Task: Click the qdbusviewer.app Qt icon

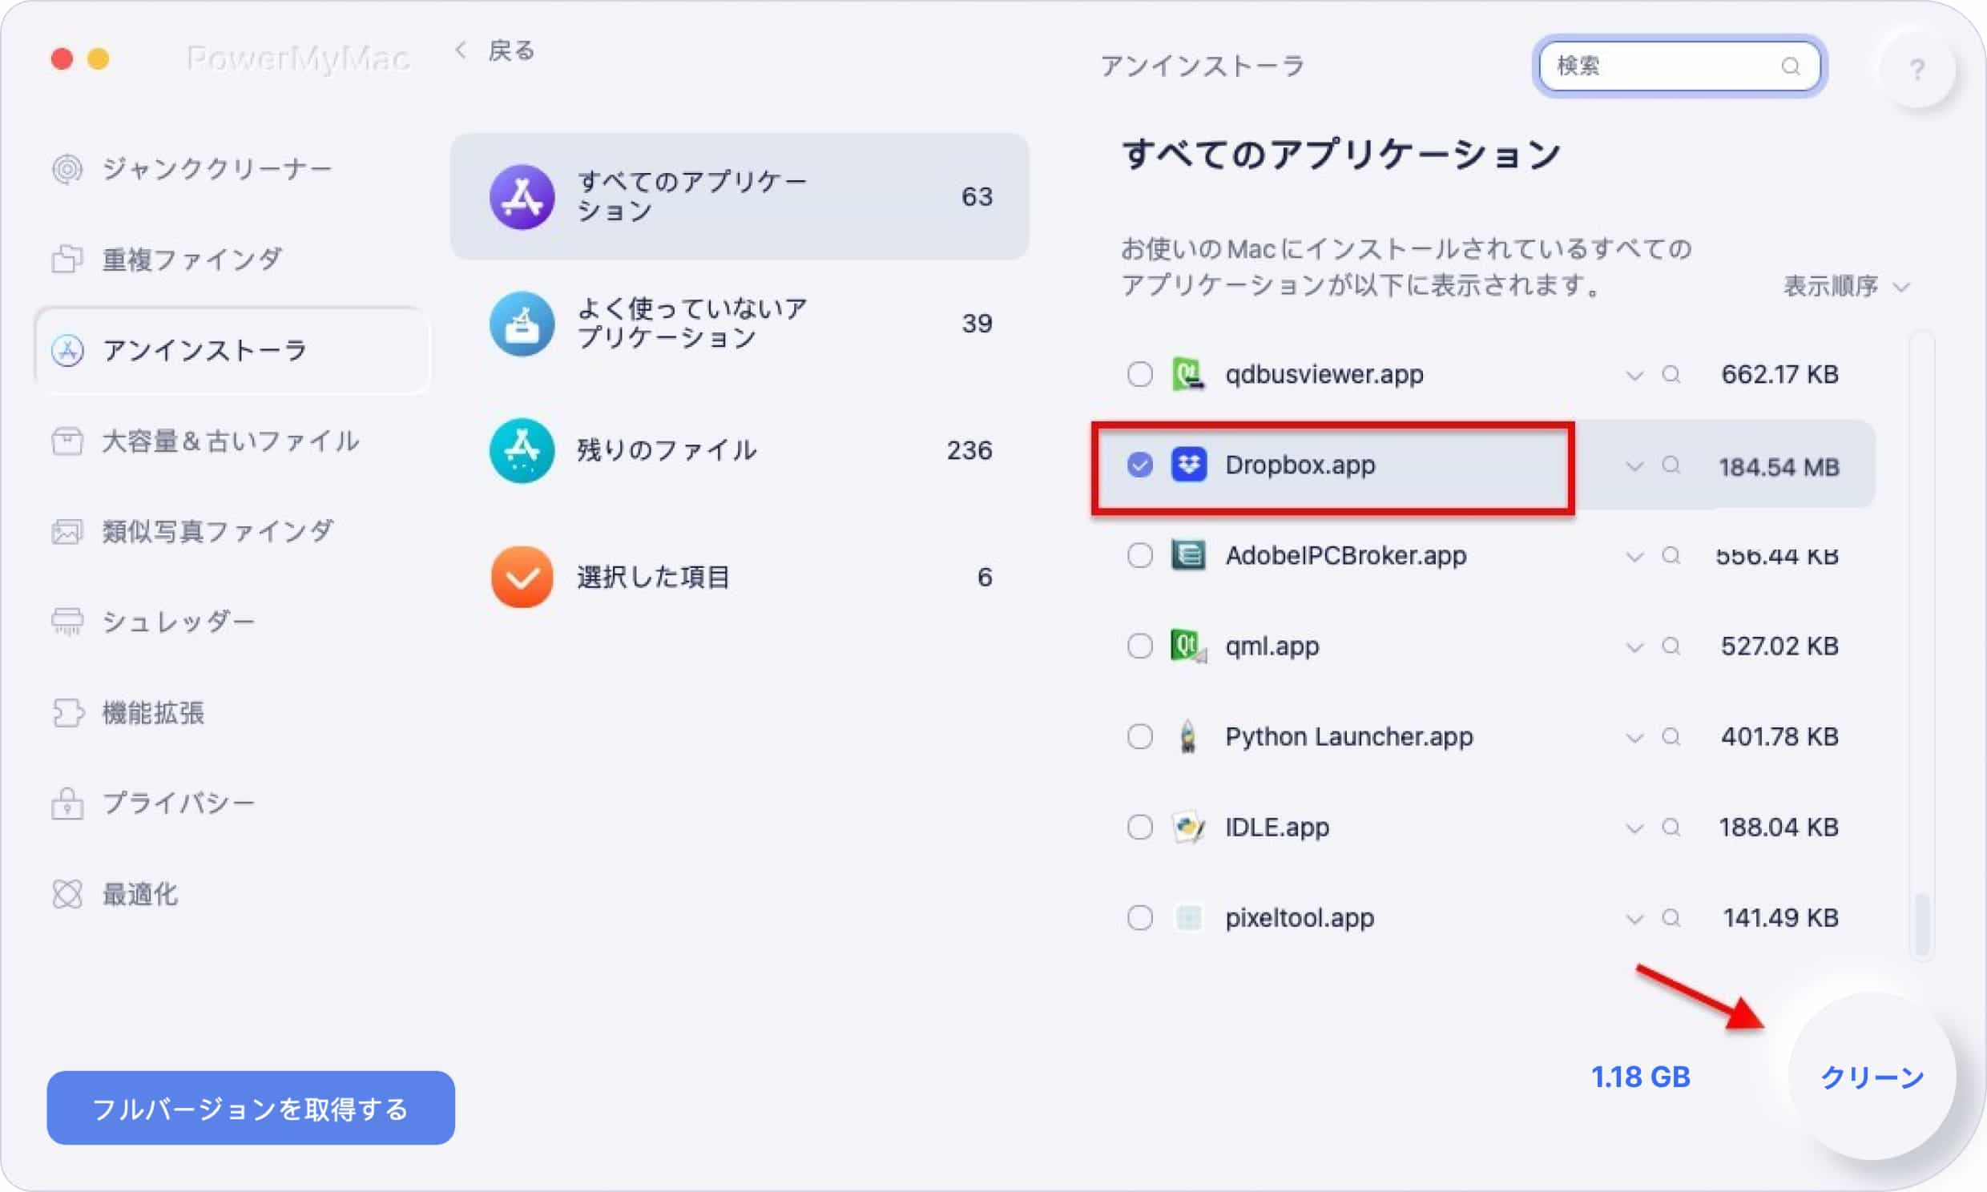Action: tap(1188, 374)
